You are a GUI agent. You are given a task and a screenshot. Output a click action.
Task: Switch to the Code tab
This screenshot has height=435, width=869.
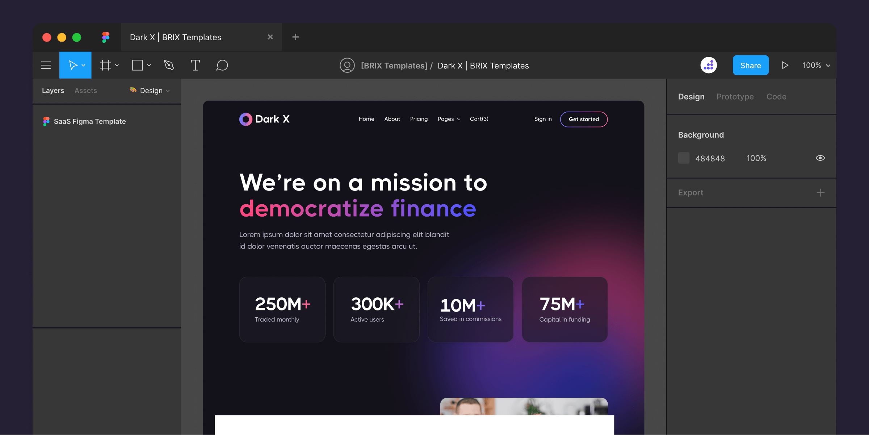point(776,96)
